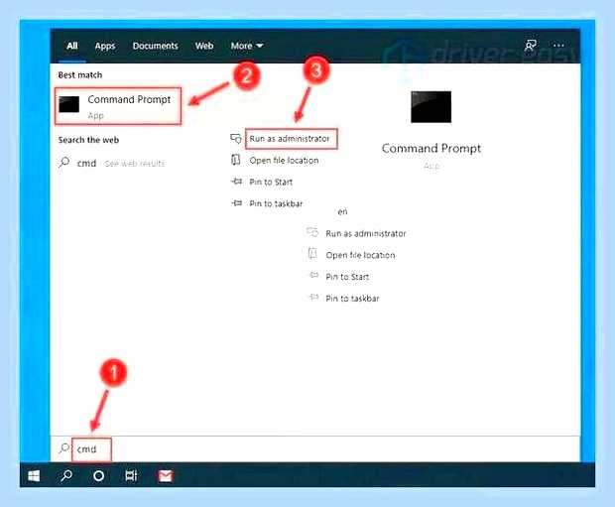Select cmd See web results entry

click(121, 163)
